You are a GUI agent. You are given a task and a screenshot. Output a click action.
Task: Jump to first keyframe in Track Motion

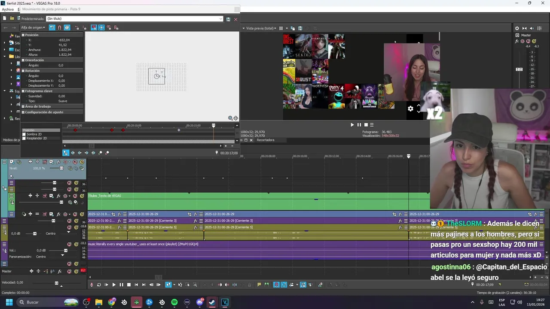tap(73, 153)
